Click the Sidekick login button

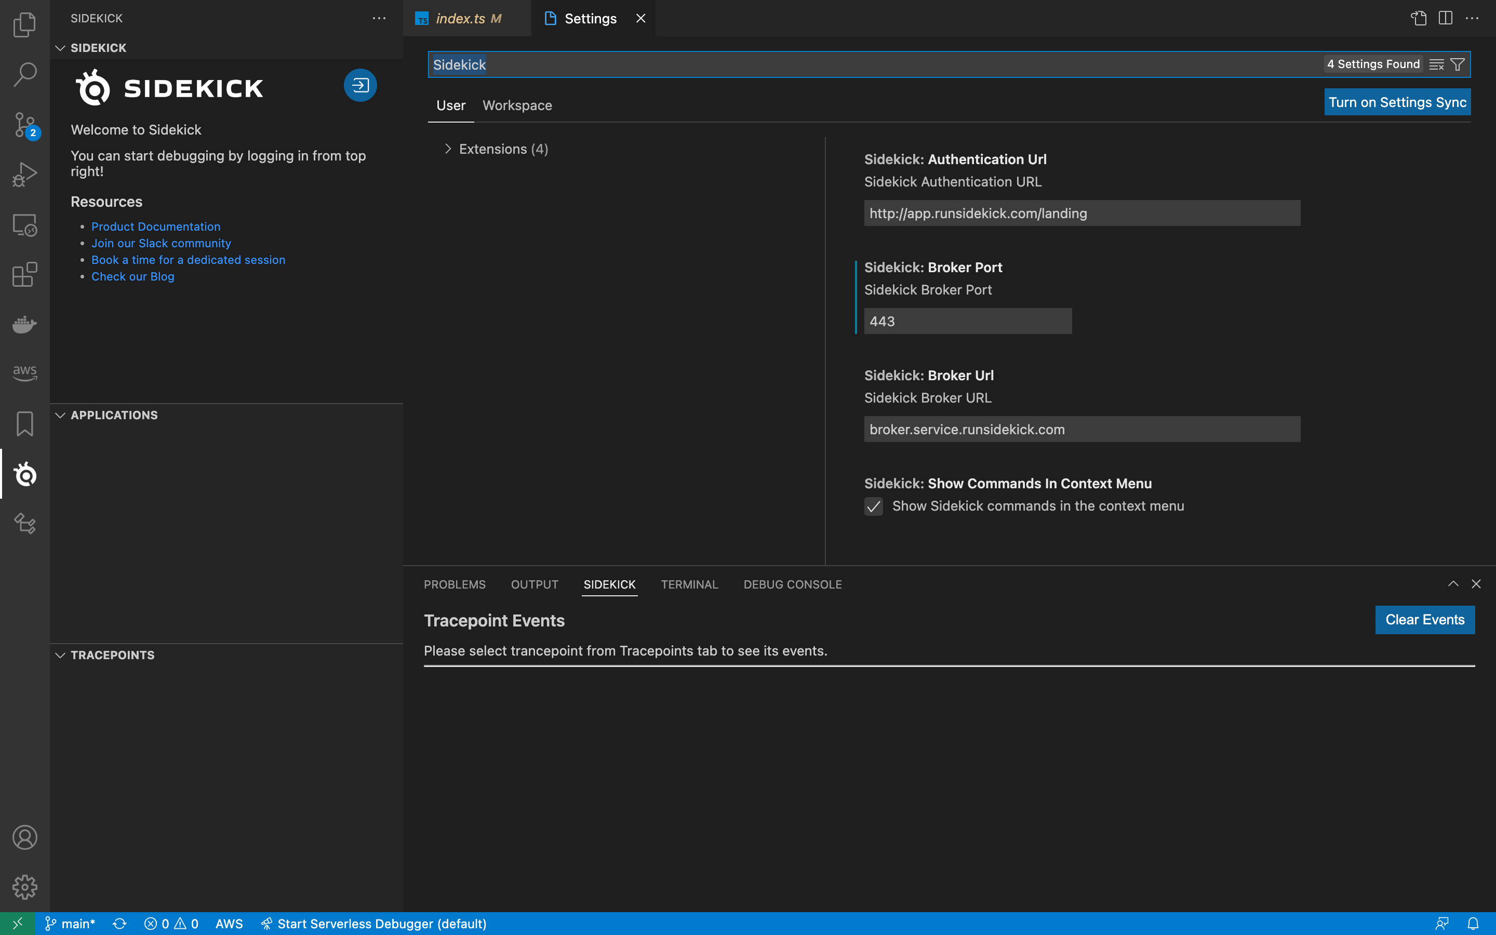(360, 85)
